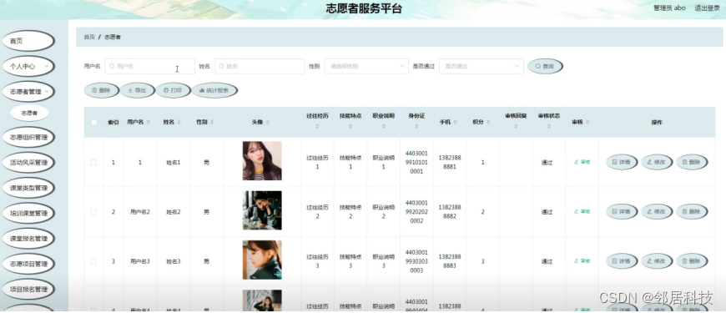Click 删除 delete for row 姓名3
Screen dimensions: 726x313
click(x=692, y=261)
